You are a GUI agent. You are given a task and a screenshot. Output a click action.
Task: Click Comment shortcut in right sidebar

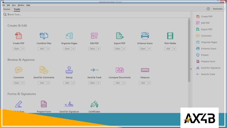[204, 36]
